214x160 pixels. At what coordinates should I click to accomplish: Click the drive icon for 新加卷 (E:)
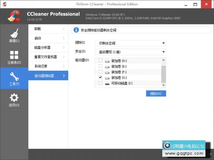coord(107,67)
